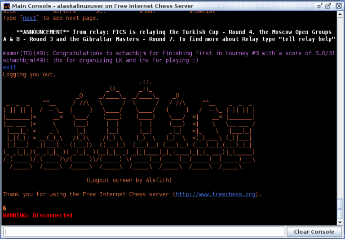The height and width of the screenshot is (239, 345).
Task: Click the scrollbar thumb at bottom of track
Action: 340,209
